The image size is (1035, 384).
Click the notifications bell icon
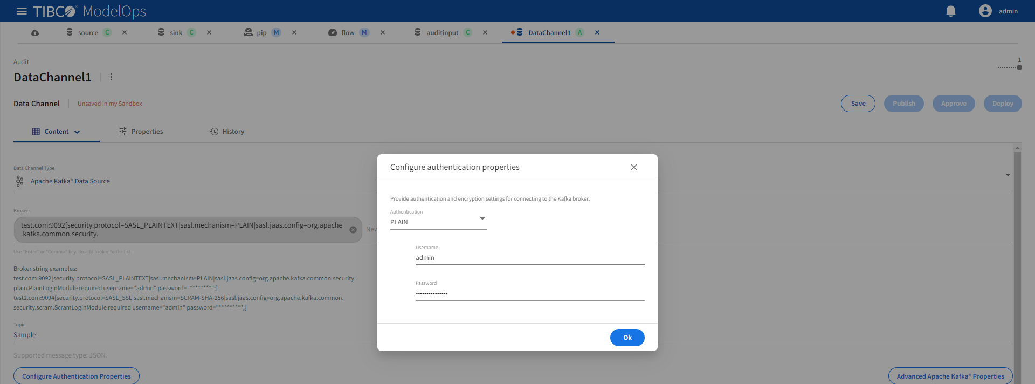point(951,11)
